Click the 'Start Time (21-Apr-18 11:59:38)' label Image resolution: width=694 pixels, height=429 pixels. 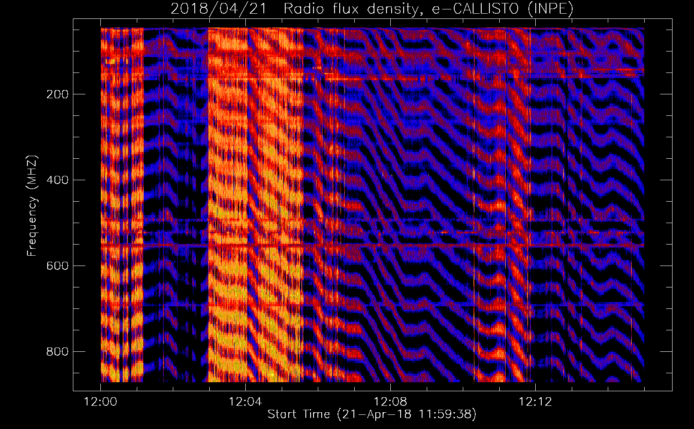tap(372, 414)
